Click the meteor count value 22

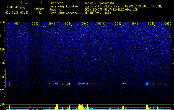click(x=40, y=13)
